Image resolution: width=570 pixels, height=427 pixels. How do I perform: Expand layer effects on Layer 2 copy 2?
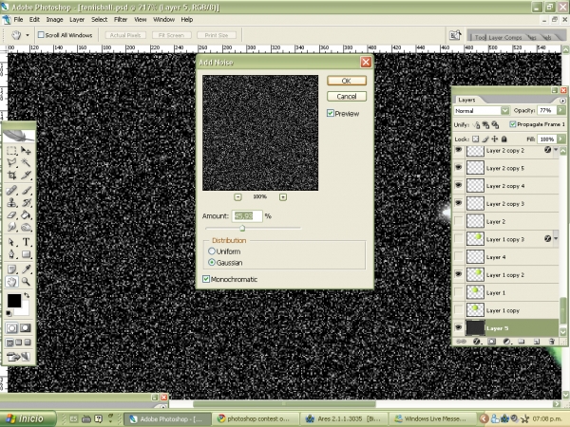click(556, 150)
